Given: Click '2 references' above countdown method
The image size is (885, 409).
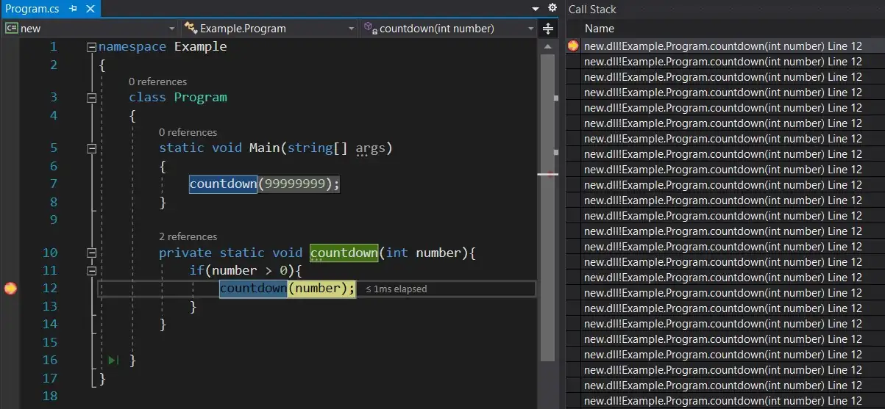Looking at the screenshot, I should pos(188,236).
